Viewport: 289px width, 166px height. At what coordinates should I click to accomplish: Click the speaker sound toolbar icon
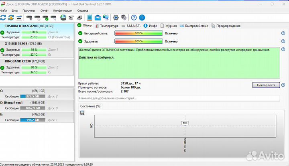(124, 18)
